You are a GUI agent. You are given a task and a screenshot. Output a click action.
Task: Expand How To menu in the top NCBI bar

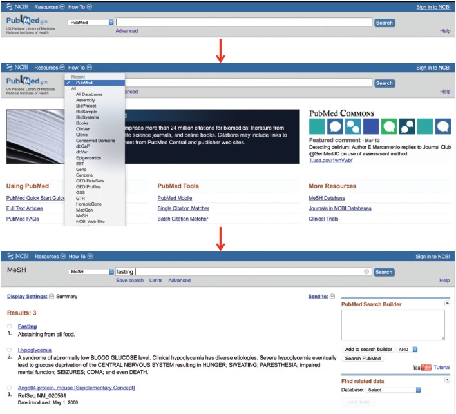(x=80, y=7)
